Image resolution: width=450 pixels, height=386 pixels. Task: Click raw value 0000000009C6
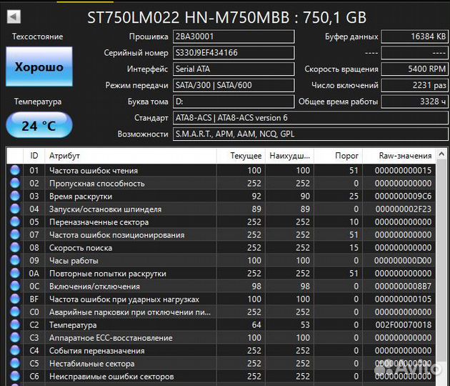pos(403,196)
